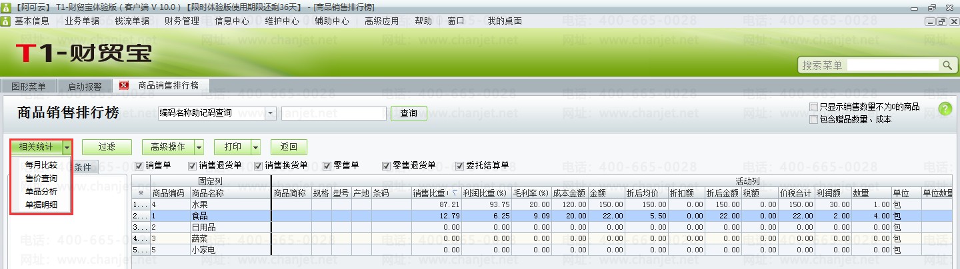Click the 过滤 button
This screenshot has width=960, height=269.
107,147
